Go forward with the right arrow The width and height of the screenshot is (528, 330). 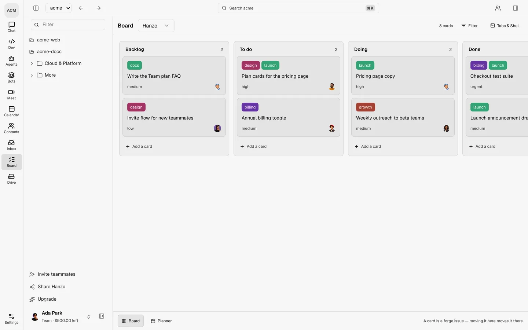point(99,8)
